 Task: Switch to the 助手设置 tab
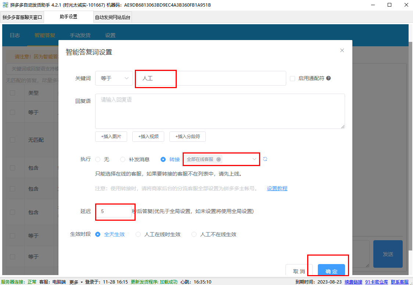[x=68, y=17]
